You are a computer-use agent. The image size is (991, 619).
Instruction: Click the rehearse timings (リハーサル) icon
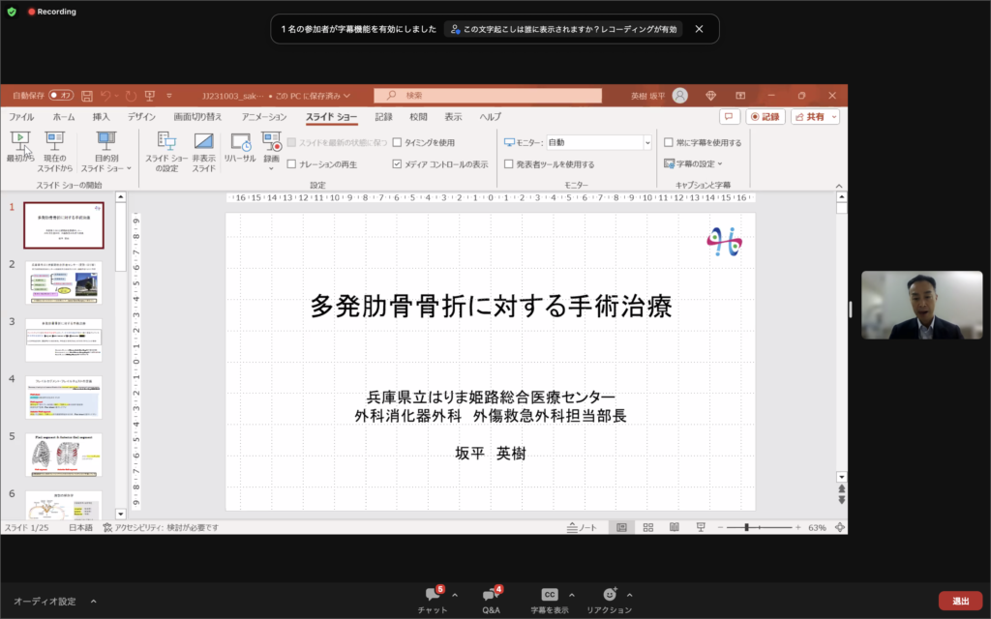pos(240,145)
